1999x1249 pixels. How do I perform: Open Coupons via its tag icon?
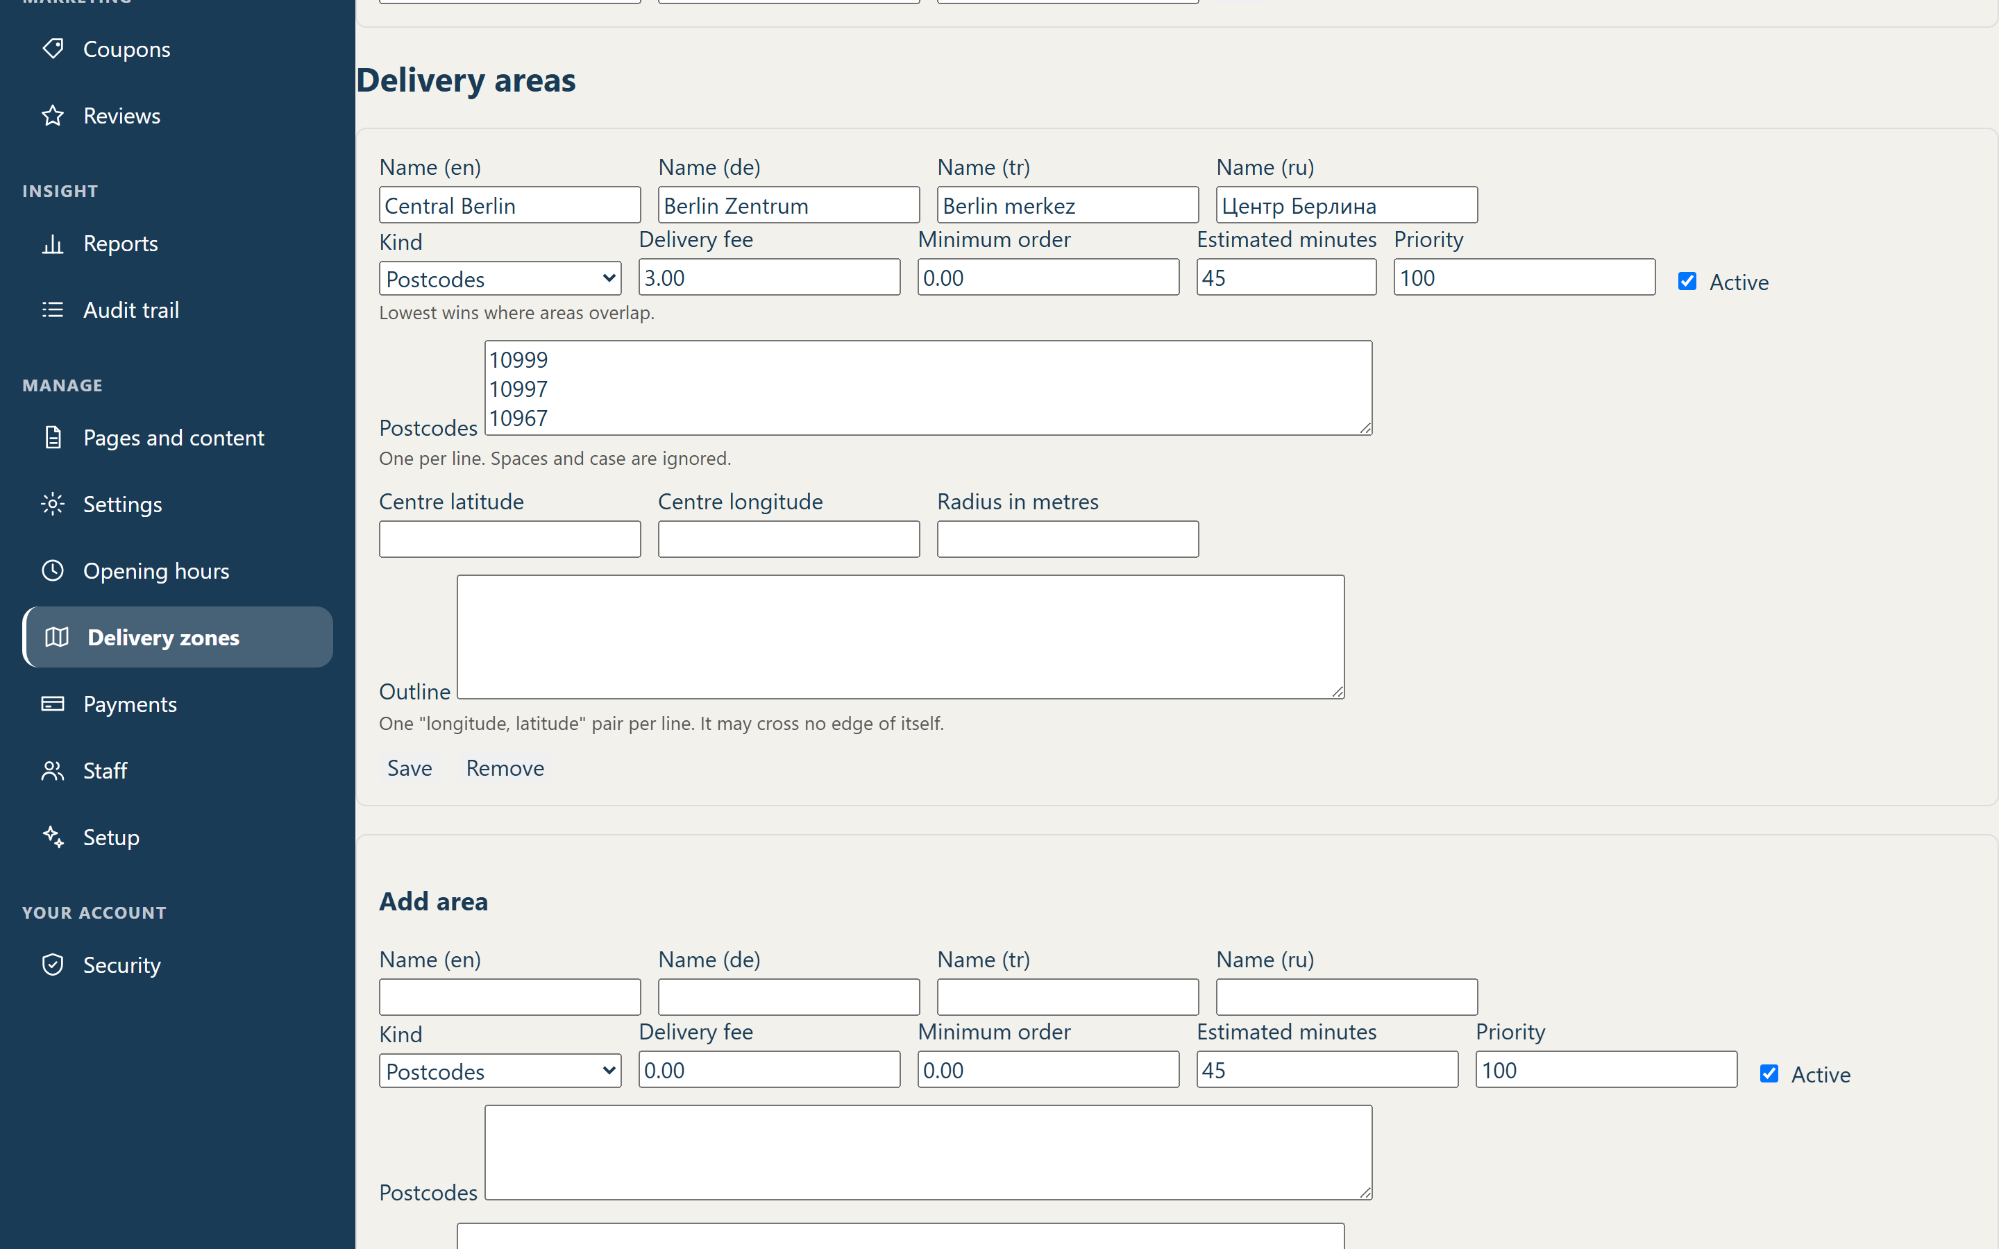click(x=53, y=49)
